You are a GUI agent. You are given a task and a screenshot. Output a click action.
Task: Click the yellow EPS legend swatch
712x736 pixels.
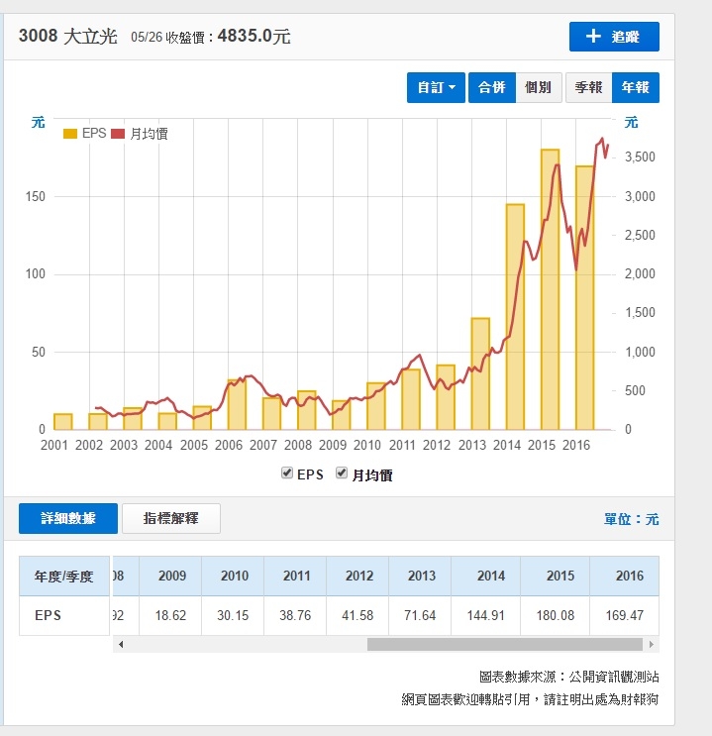pos(70,134)
